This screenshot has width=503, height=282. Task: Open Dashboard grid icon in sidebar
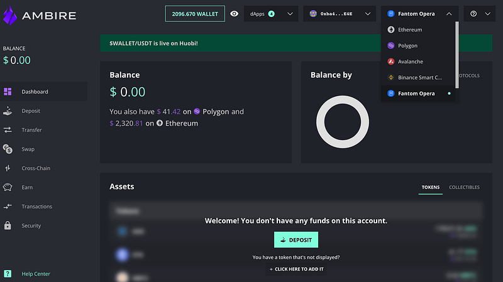(x=8, y=92)
